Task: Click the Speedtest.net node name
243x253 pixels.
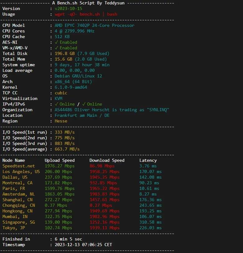Action: click(19, 166)
